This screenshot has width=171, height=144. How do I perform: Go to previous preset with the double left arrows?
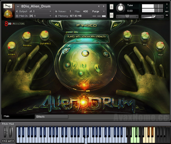click(x=57, y=25)
